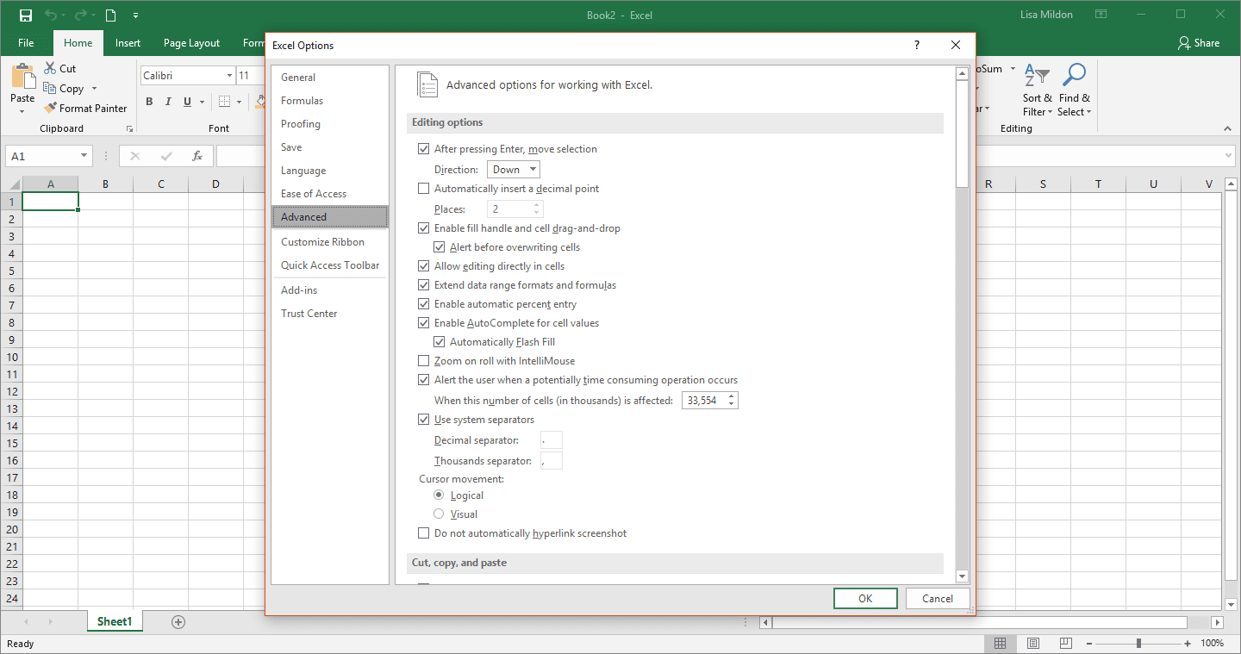Viewport: 1241px width, 654px height.
Task: Open the Direction dropdown set to Down
Action: coord(514,170)
